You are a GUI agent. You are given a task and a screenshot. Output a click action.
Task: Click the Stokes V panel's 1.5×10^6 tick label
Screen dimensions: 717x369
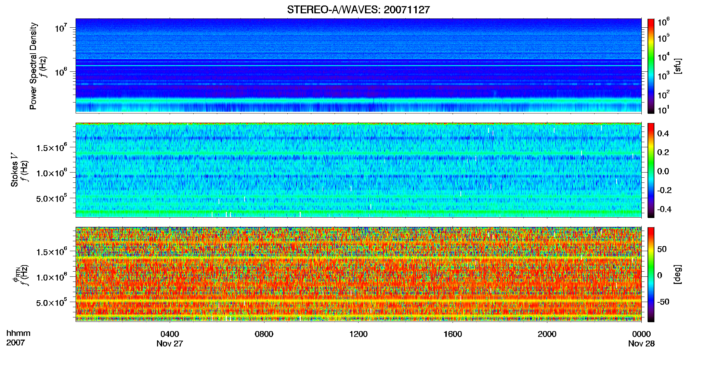(51, 147)
